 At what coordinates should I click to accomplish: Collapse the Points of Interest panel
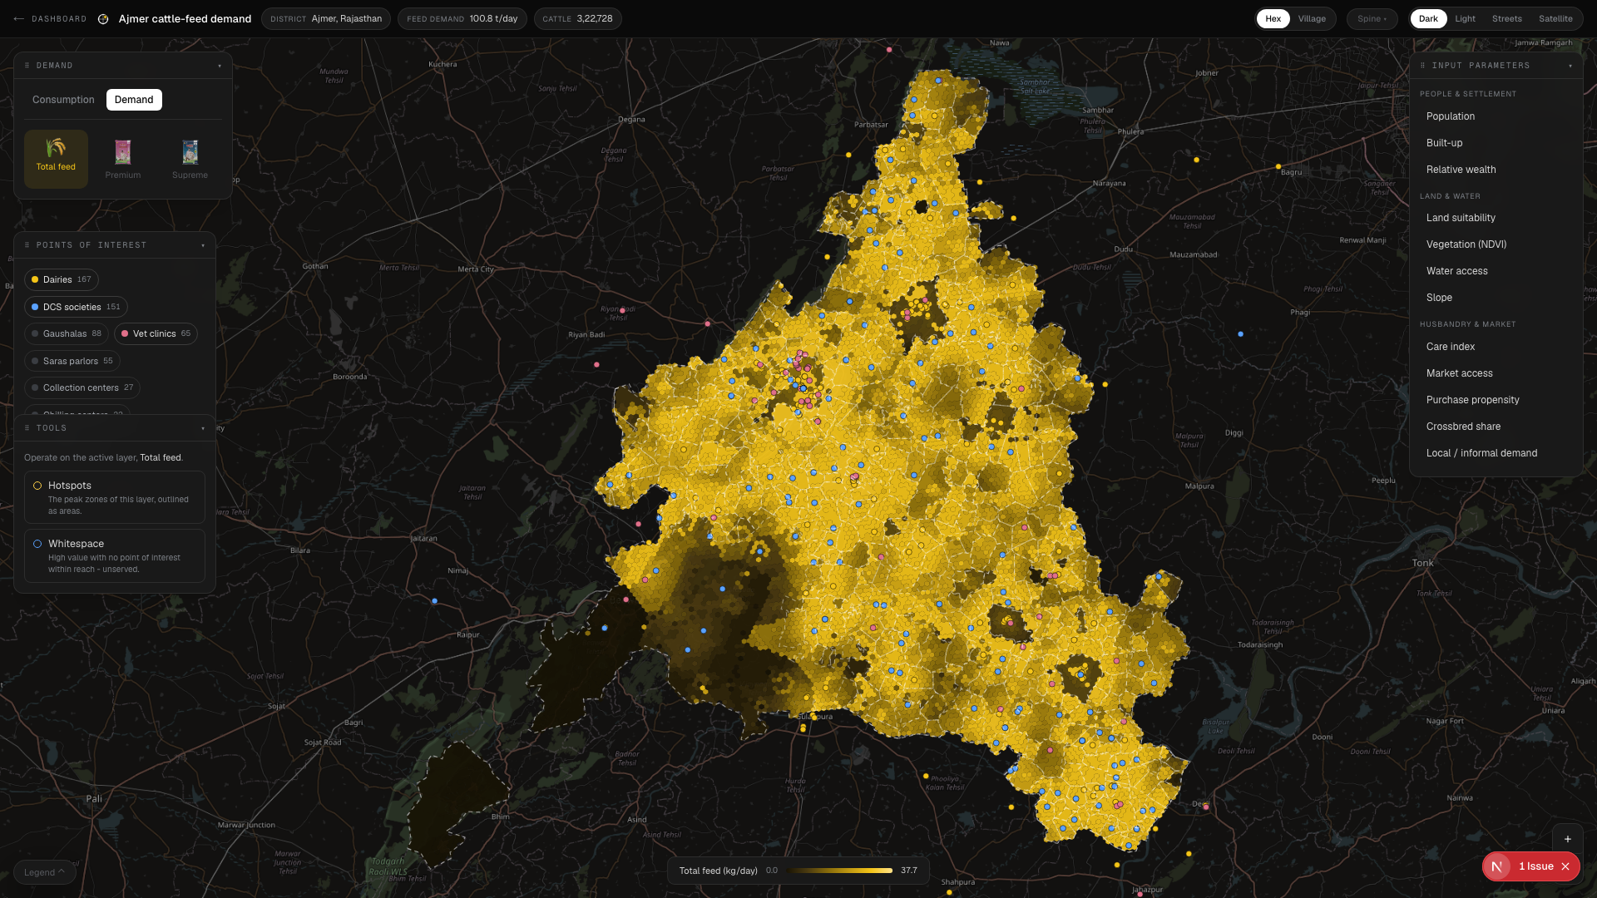(x=203, y=245)
